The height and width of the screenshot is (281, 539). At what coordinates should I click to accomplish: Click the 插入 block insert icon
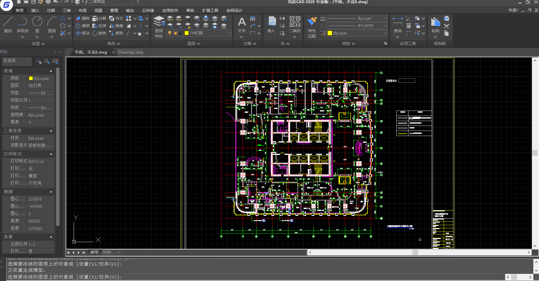271,25
